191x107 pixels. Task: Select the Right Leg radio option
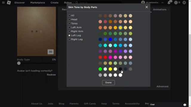tap(69, 39)
